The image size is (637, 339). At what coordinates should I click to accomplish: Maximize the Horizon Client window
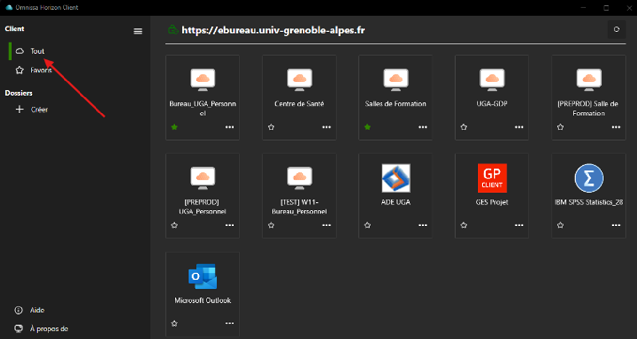click(606, 8)
